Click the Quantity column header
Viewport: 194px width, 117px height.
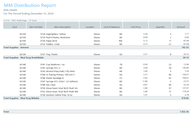click(x=160, y=27)
